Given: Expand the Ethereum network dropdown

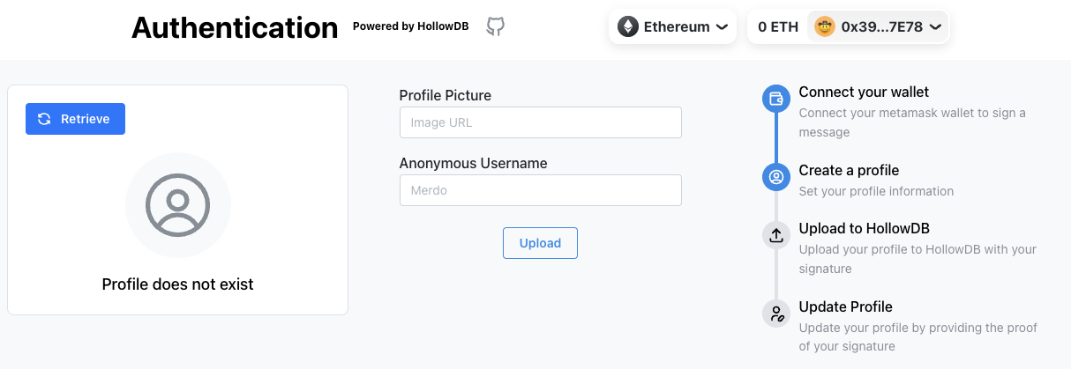Looking at the screenshot, I should (x=672, y=26).
